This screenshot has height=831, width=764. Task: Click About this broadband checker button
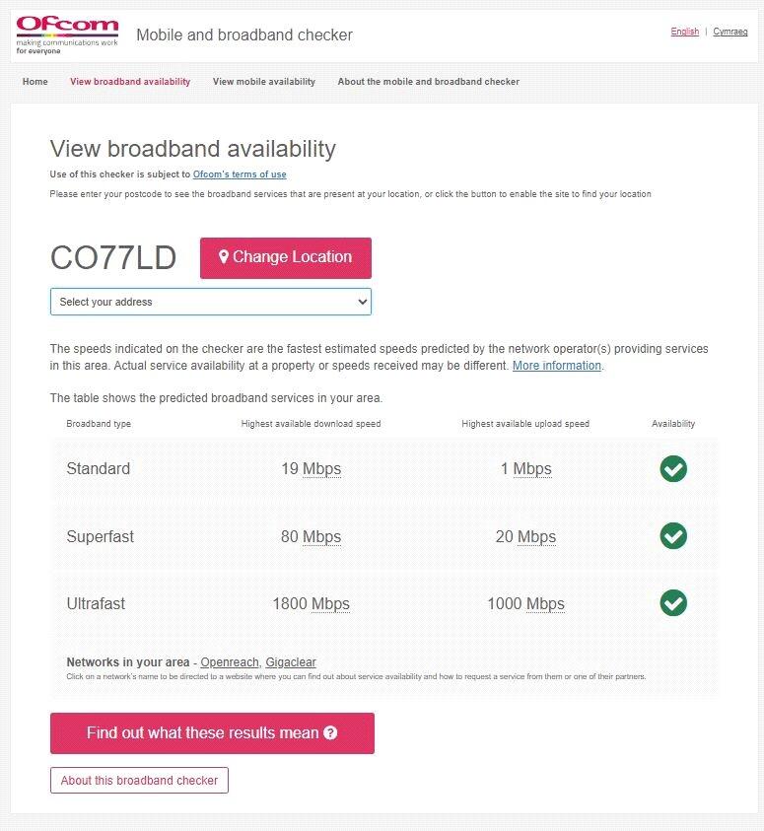coord(141,780)
